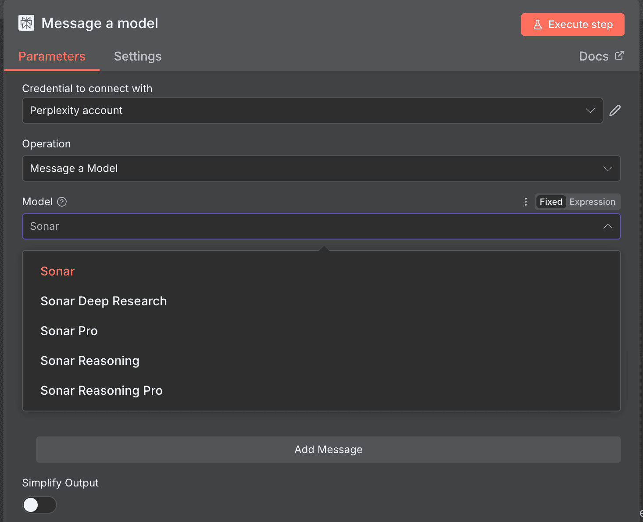The height and width of the screenshot is (522, 643).
Task: Click the flask icon on Execute step
Action: click(538, 25)
